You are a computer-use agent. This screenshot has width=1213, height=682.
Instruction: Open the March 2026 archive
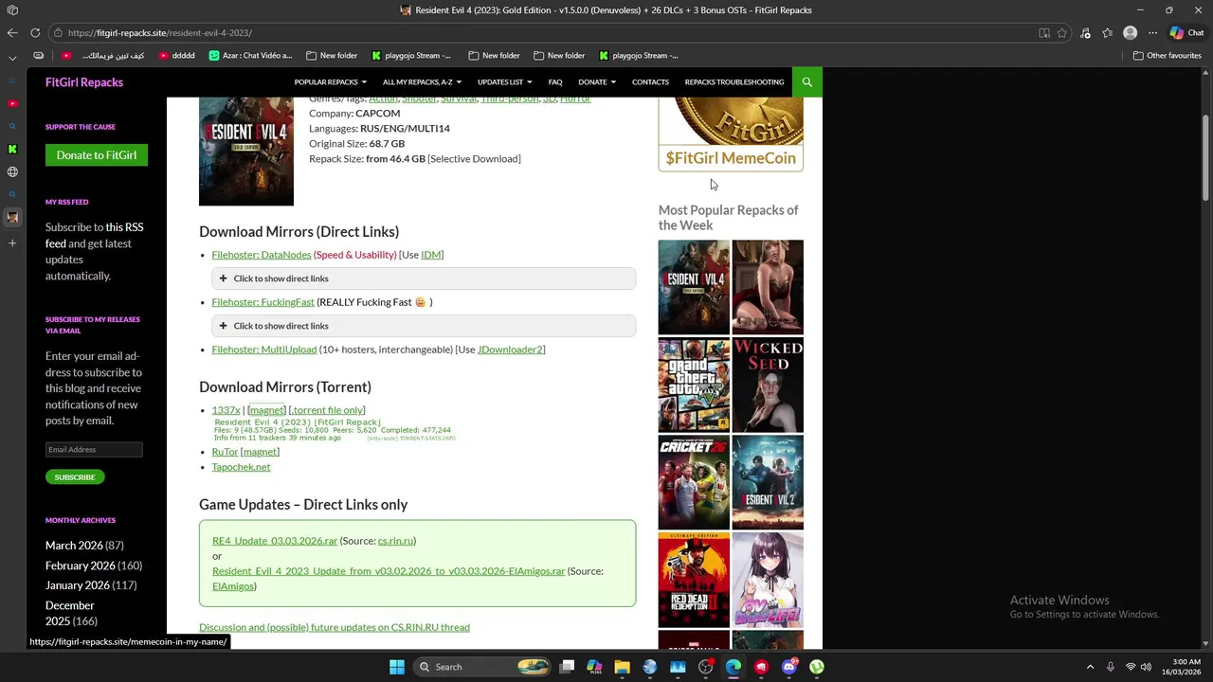[x=74, y=546]
